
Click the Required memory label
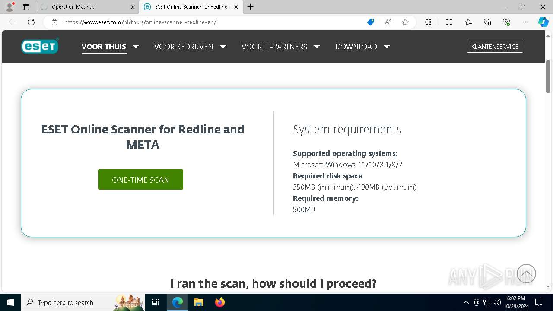coord(325,198)
